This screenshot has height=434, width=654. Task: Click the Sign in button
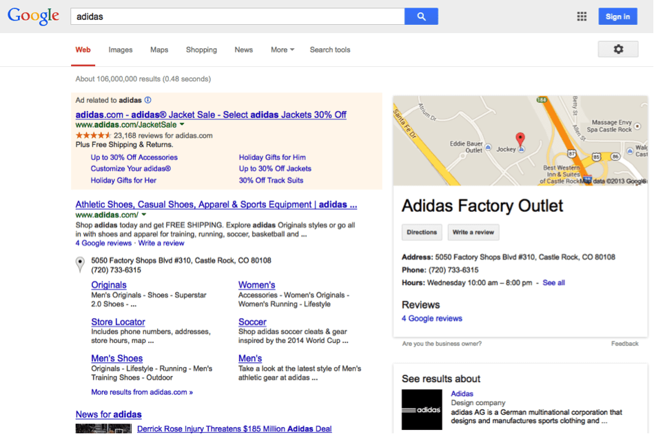(617, 17)
